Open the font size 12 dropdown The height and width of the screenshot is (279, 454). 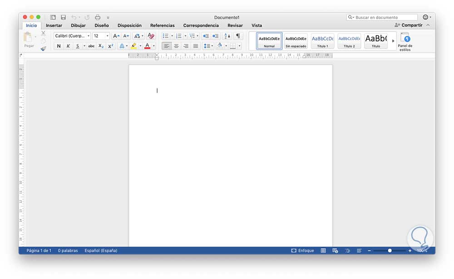coord(107,36)
